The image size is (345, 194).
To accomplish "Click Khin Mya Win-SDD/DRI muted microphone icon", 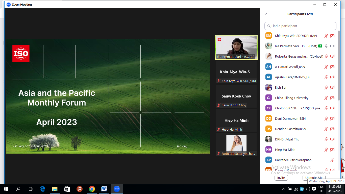I will pos(326,36).
